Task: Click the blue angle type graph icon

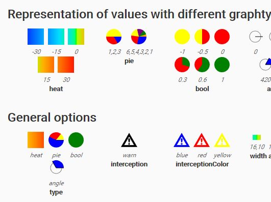Action: [57, 167]
